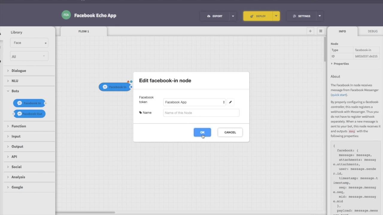Screen dimensions: 383x215
Task: Click the FEA app avatar icon
Action: [x=66, y=15]
